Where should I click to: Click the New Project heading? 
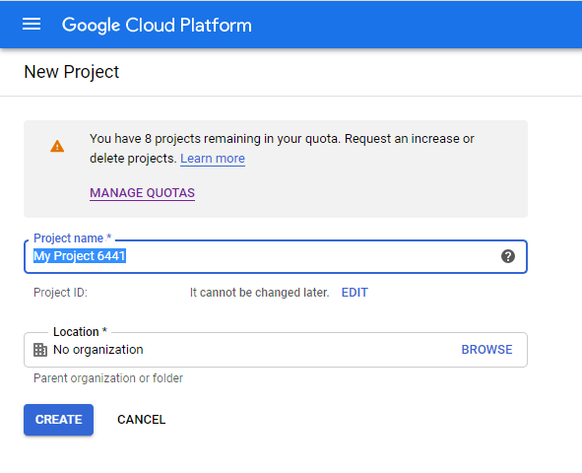[x=71, y=72]
